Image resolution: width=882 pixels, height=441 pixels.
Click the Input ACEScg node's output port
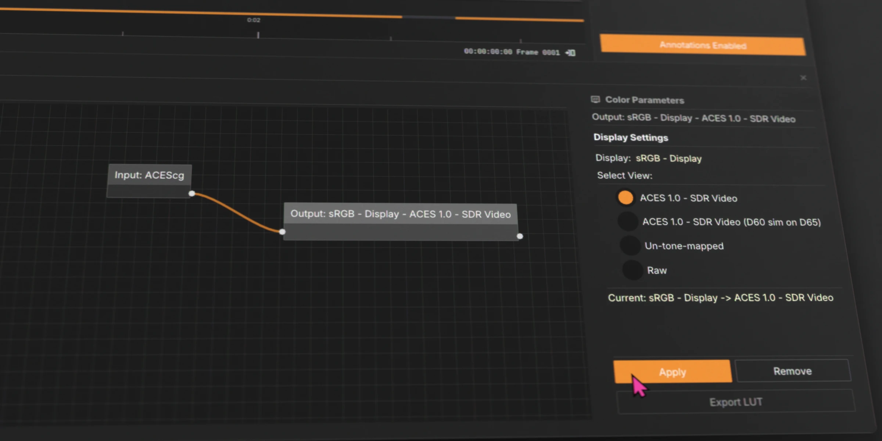coord(191,193)
